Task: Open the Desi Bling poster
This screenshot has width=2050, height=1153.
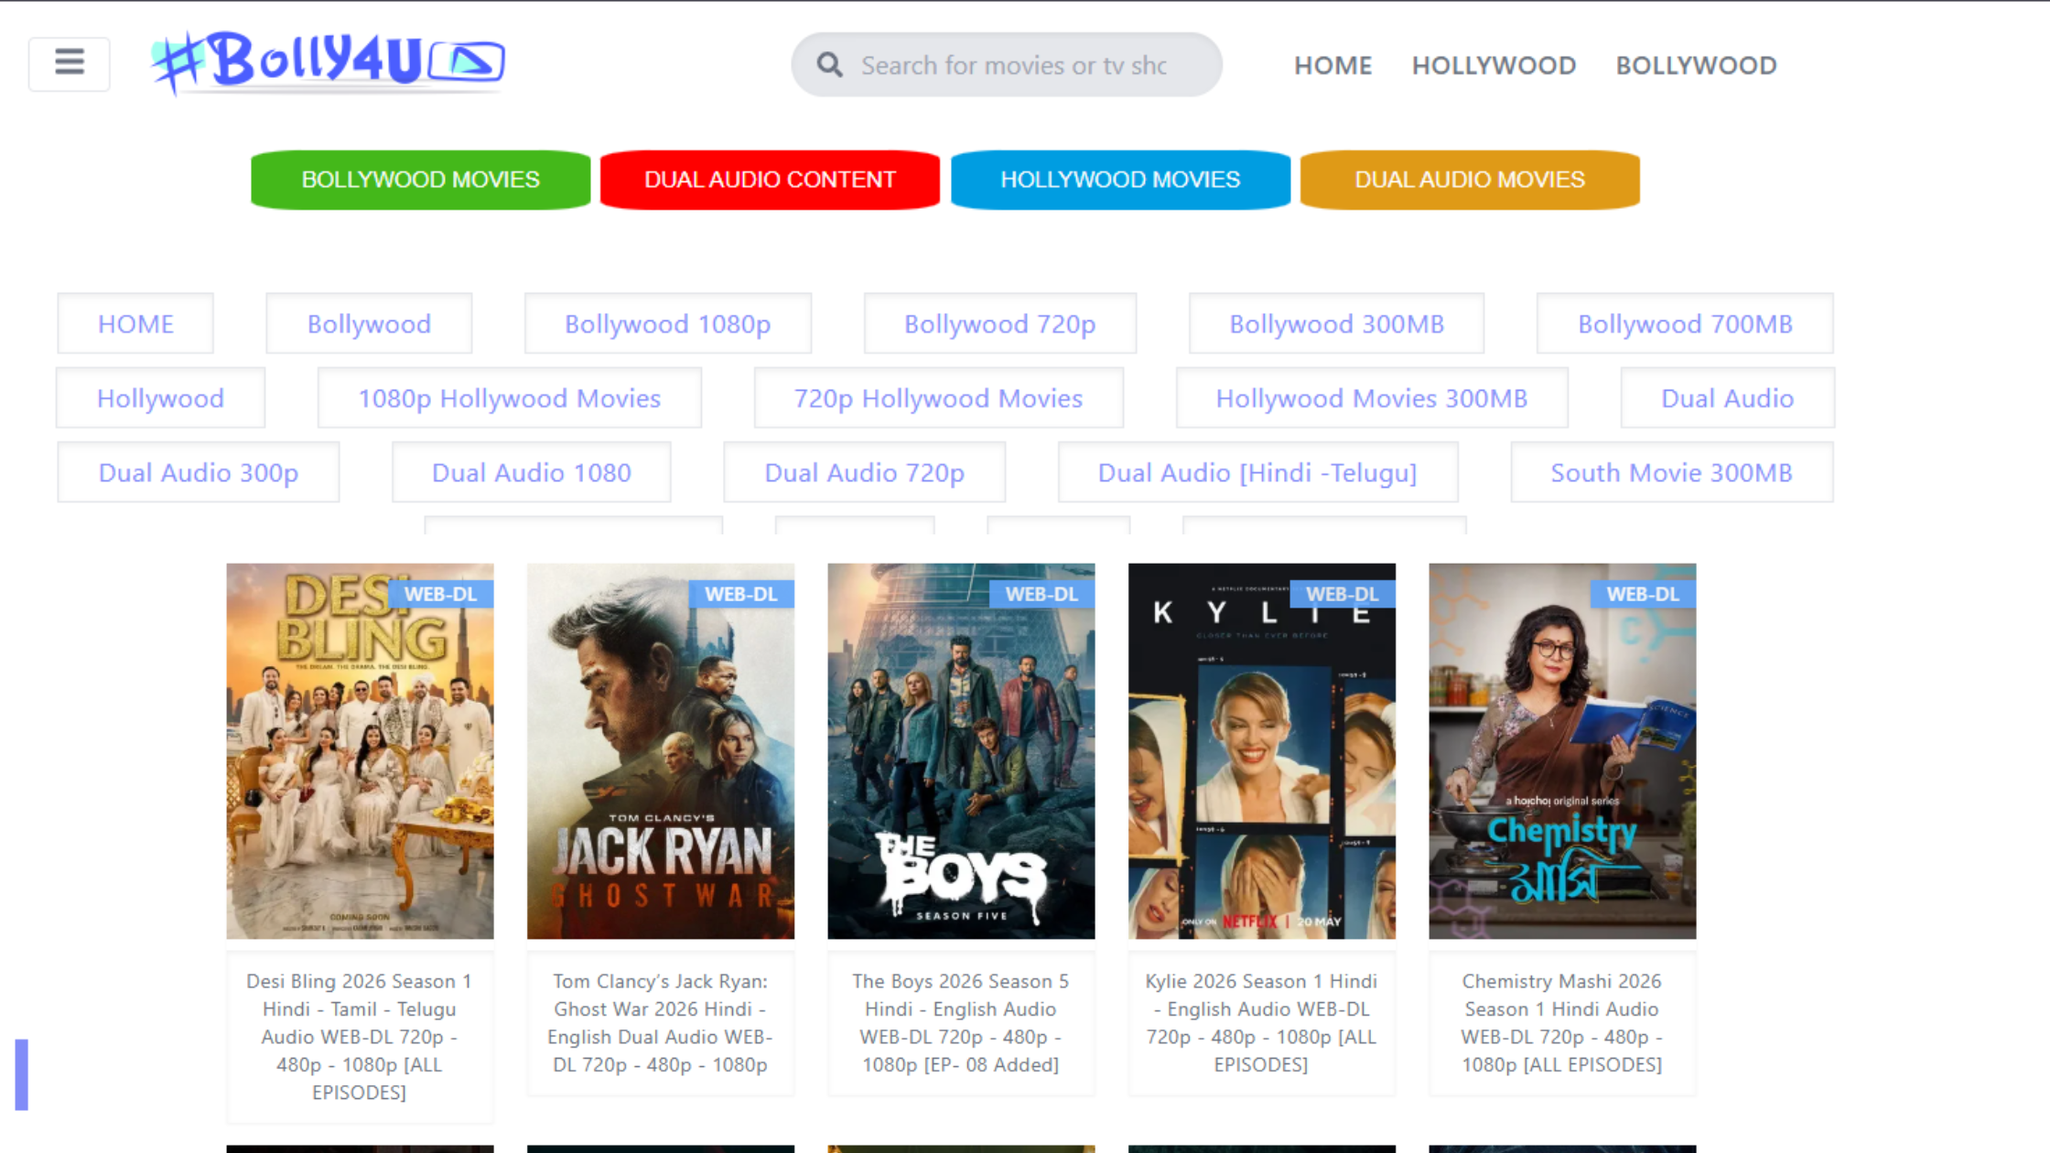Action: coord(361,751)
